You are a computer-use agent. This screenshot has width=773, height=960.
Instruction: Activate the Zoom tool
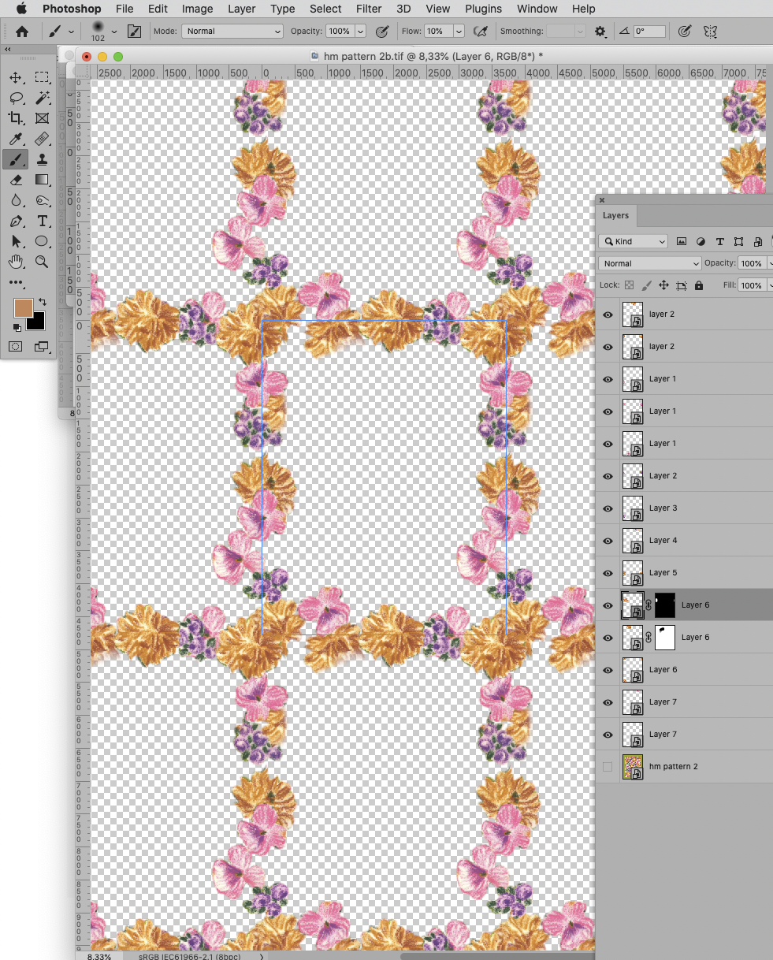[42, 262]
